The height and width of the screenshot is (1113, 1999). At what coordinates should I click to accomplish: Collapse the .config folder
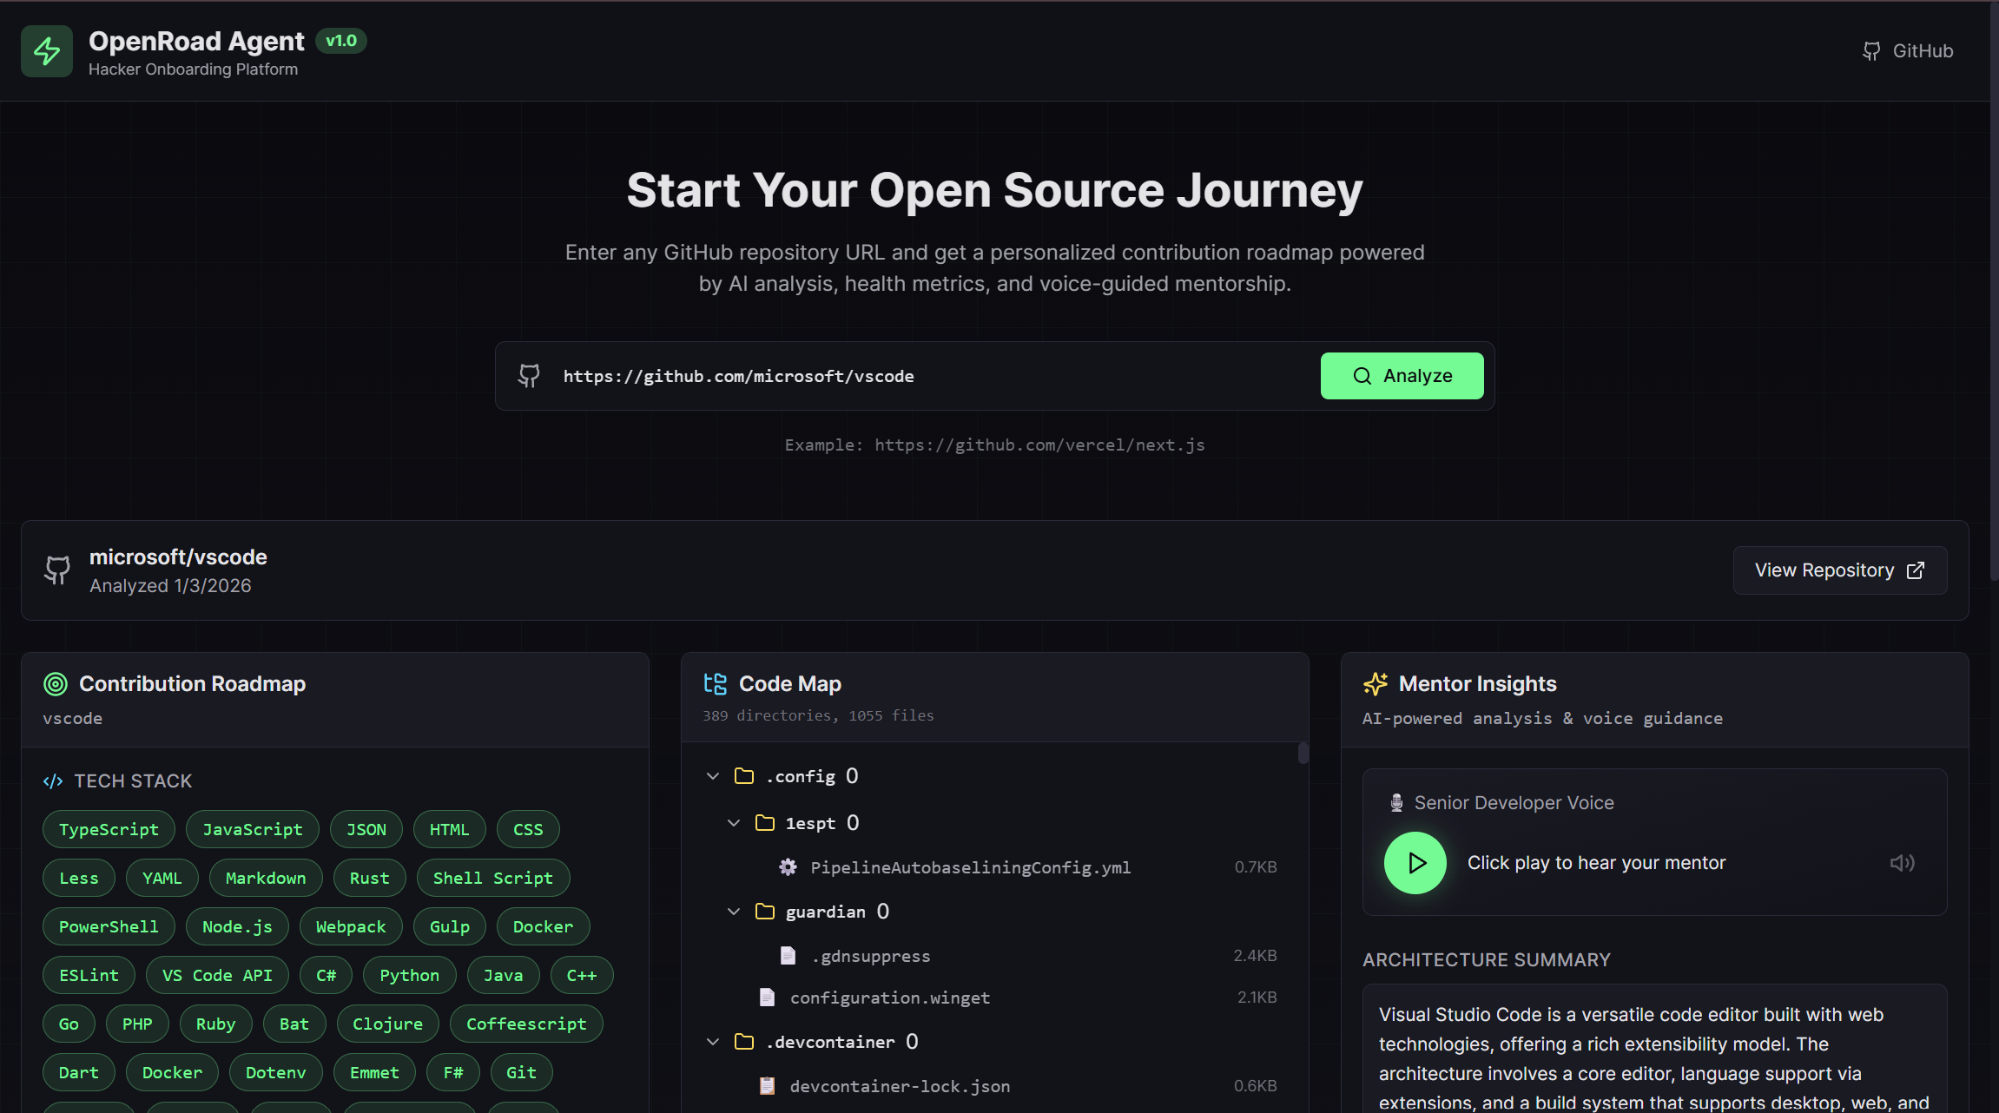(713, 776)
